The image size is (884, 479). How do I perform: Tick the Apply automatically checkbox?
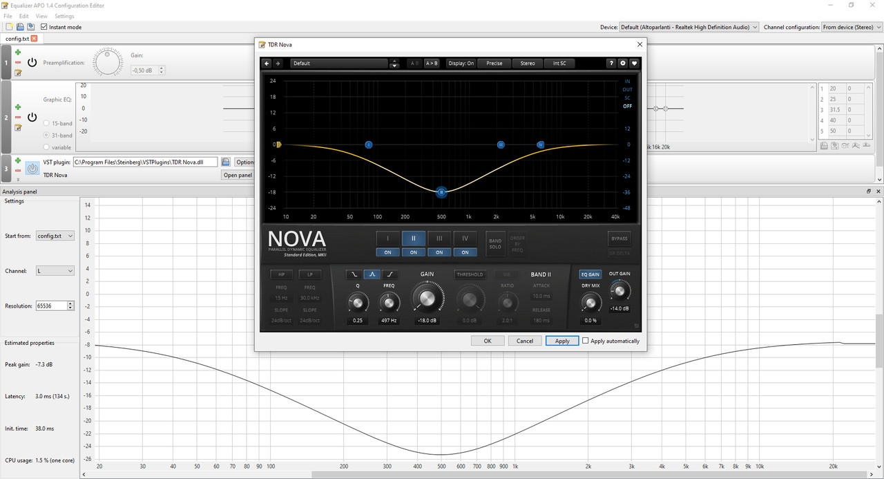pos(586,341)
